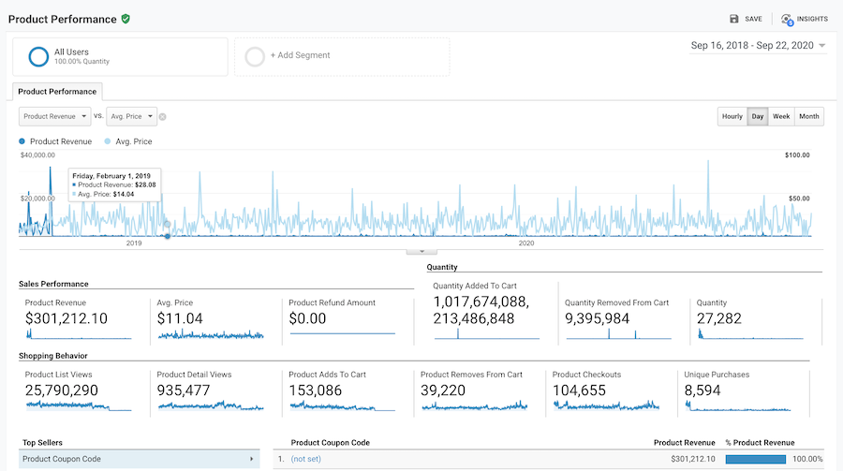Screen dimensions: 843x471
Task: Click the Product Adds To Cart sparkline
Action: 343,406
